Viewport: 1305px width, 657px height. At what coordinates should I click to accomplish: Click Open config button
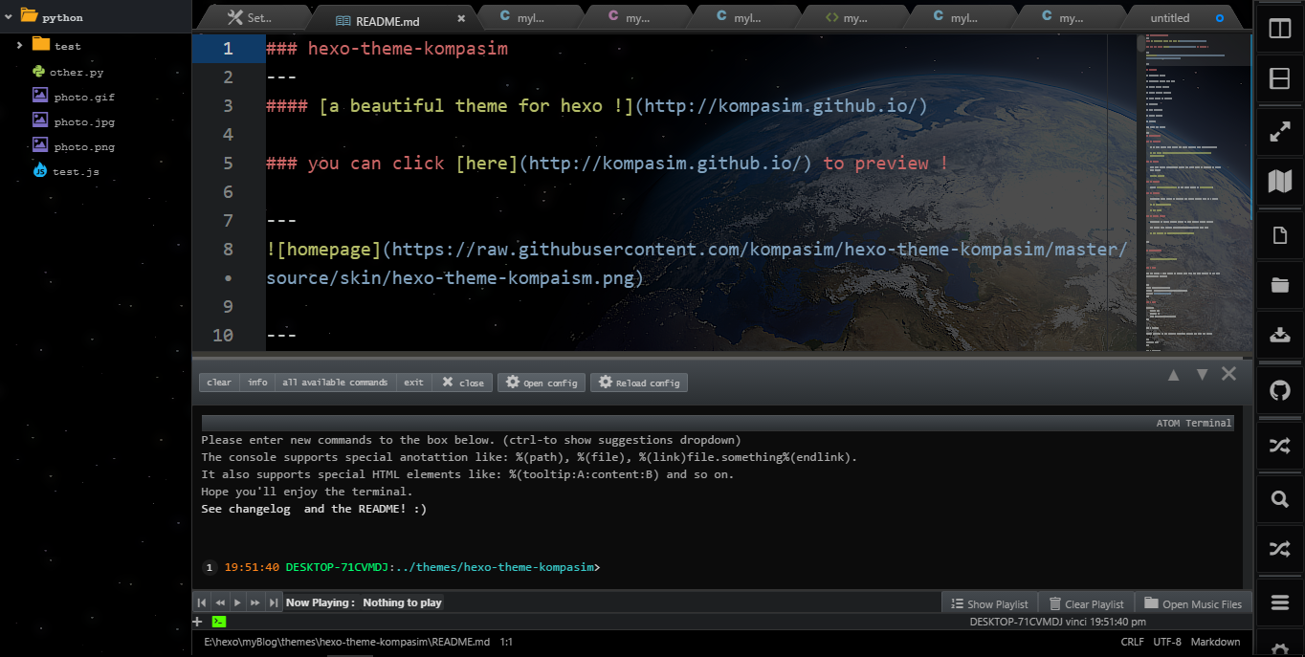(542, 383)
